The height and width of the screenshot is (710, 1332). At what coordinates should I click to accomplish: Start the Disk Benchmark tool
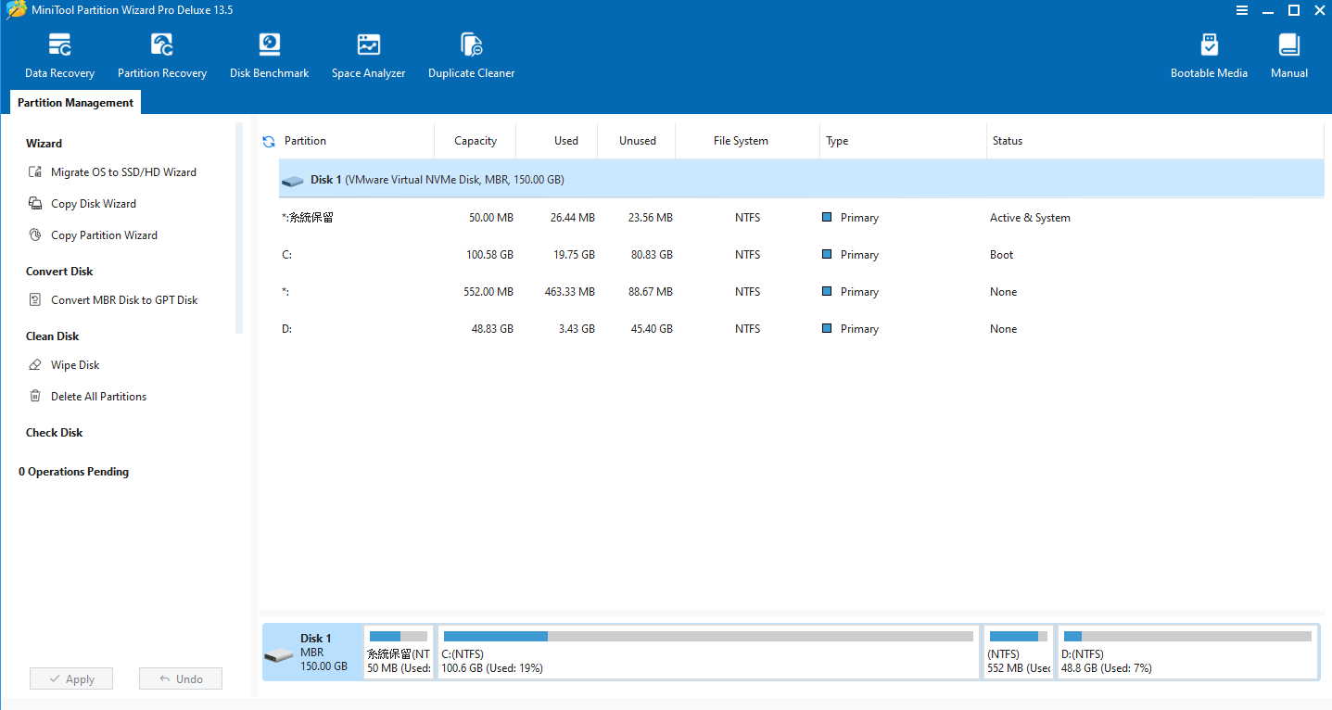269,57
